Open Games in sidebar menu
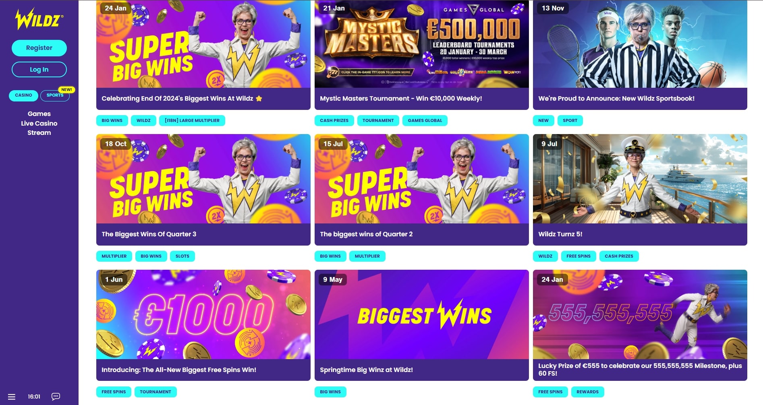763x405 pixels. 39,114
